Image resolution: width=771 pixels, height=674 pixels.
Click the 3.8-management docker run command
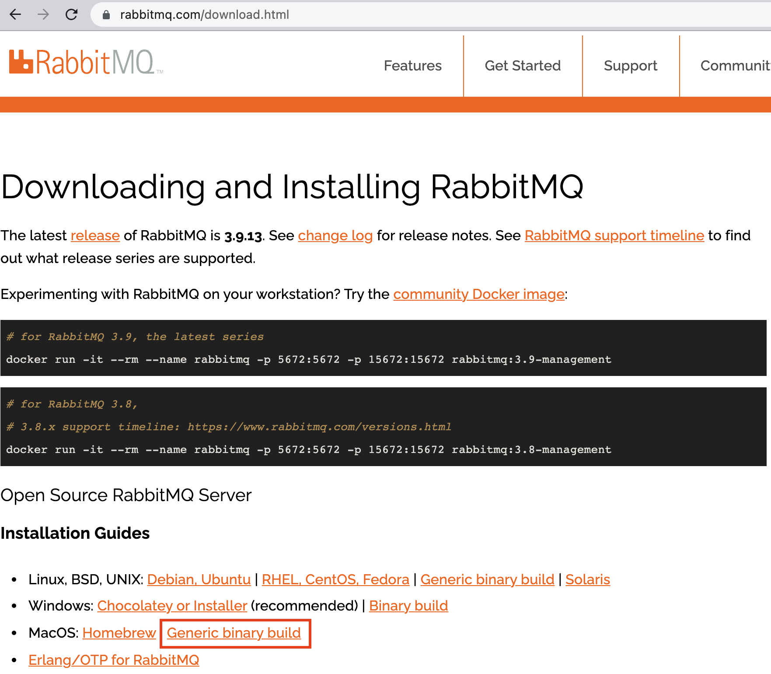click(309, 450)
